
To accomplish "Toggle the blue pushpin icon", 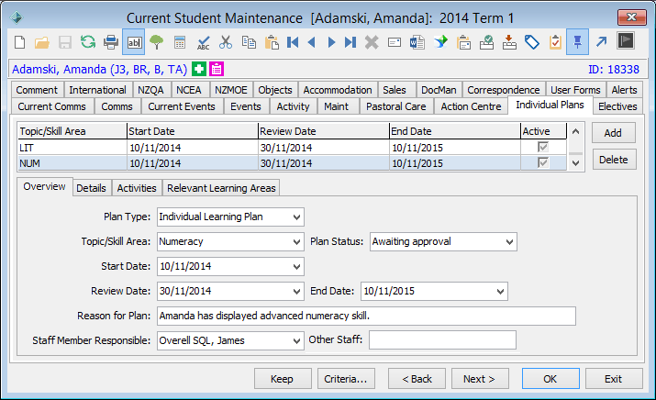I will coord(577,42).
